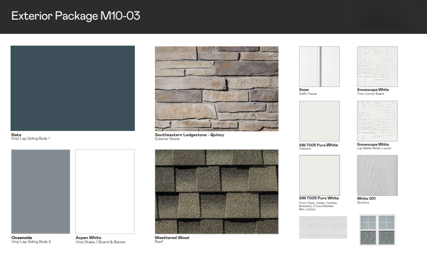Choose the Aspen White shake swatch

[105, 192]
